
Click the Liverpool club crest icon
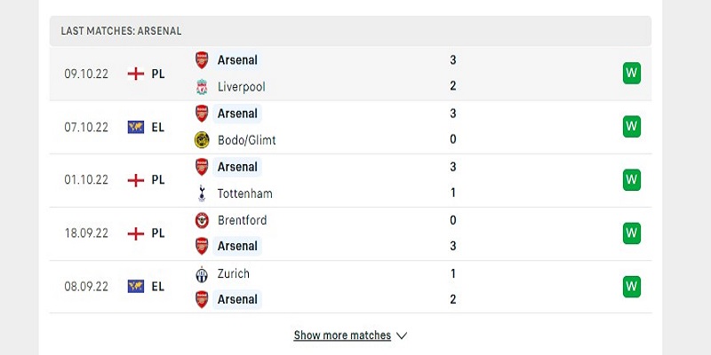click(202, 87)
